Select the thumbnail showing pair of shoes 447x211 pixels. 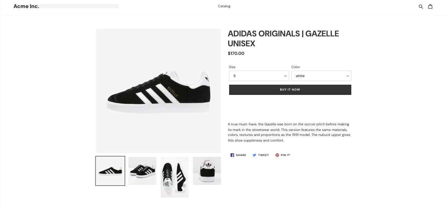(142, 171)
